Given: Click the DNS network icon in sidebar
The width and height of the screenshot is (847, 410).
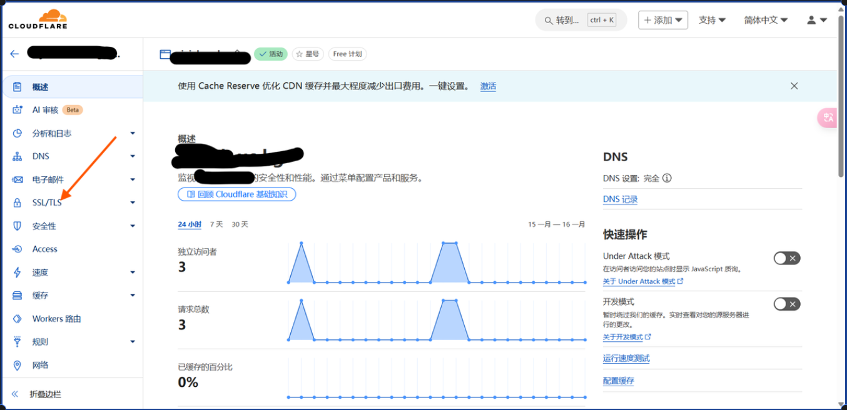Looking at the screenshot, I should 18,156.
